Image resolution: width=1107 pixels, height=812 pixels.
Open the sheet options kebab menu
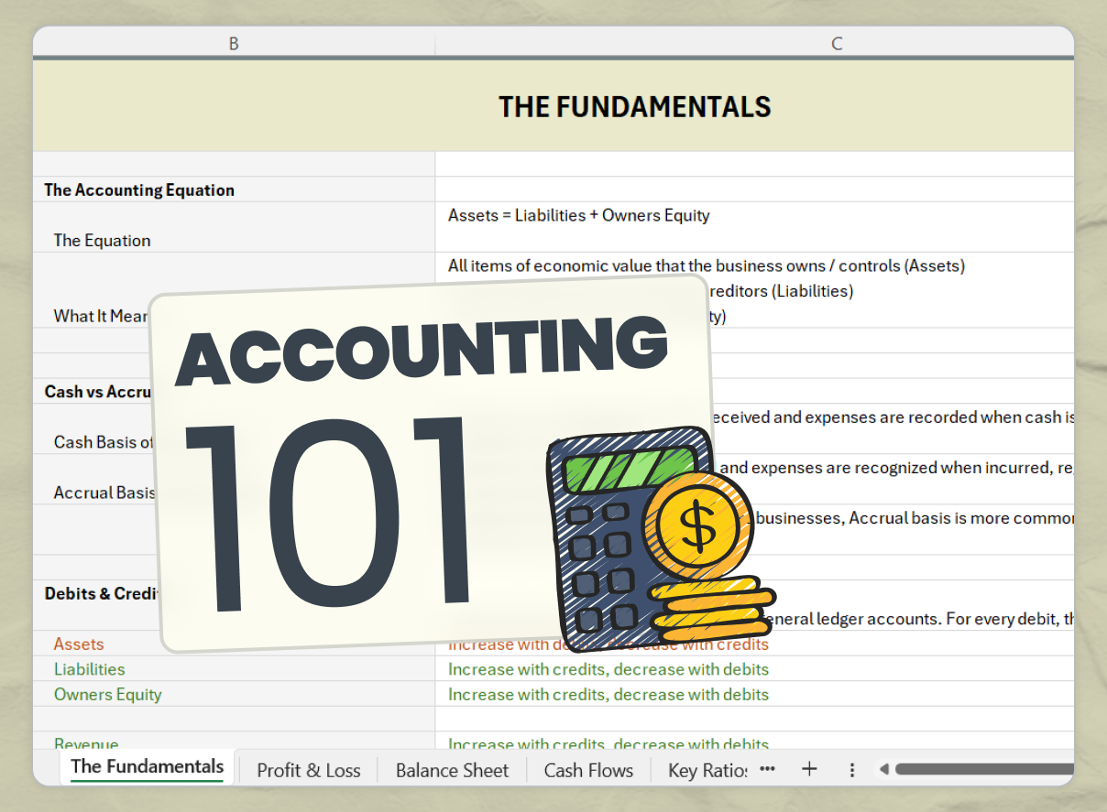[852, 769]
